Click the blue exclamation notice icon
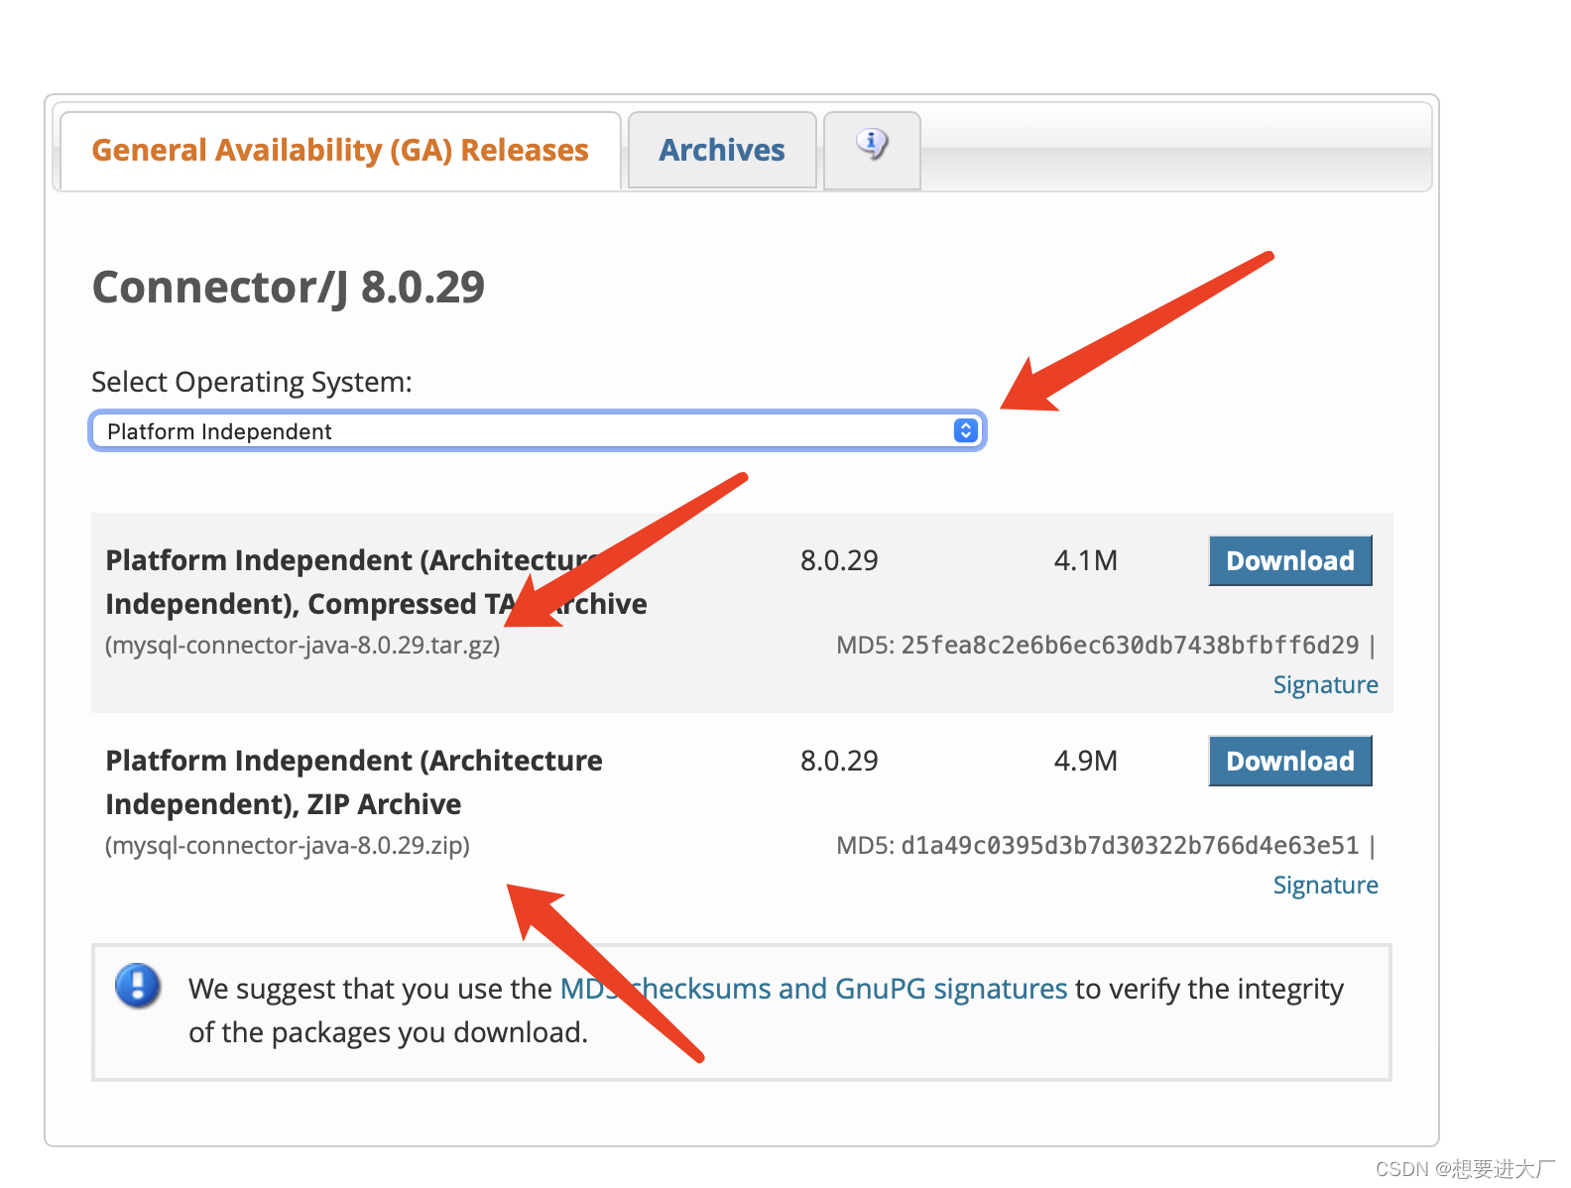This screenshot has height=1188, width=1571. (x=138, y=986)
